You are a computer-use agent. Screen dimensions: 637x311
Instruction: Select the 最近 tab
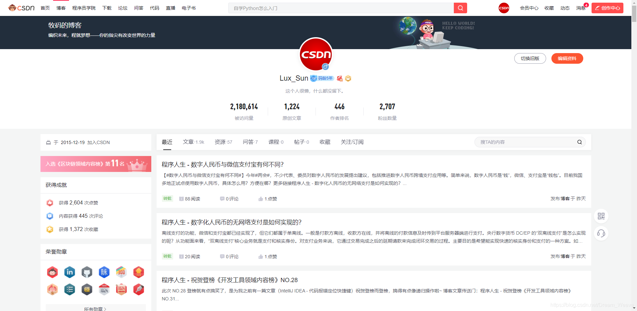click(x=167, y=142)
